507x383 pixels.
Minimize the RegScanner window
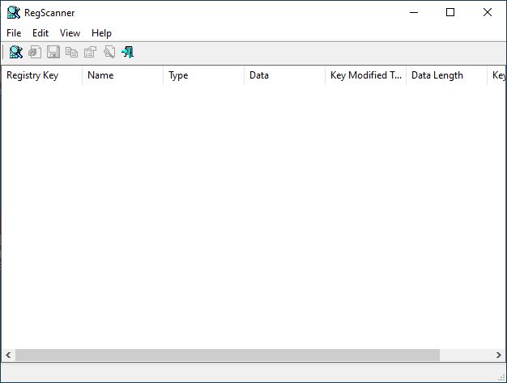click(414, 13)
